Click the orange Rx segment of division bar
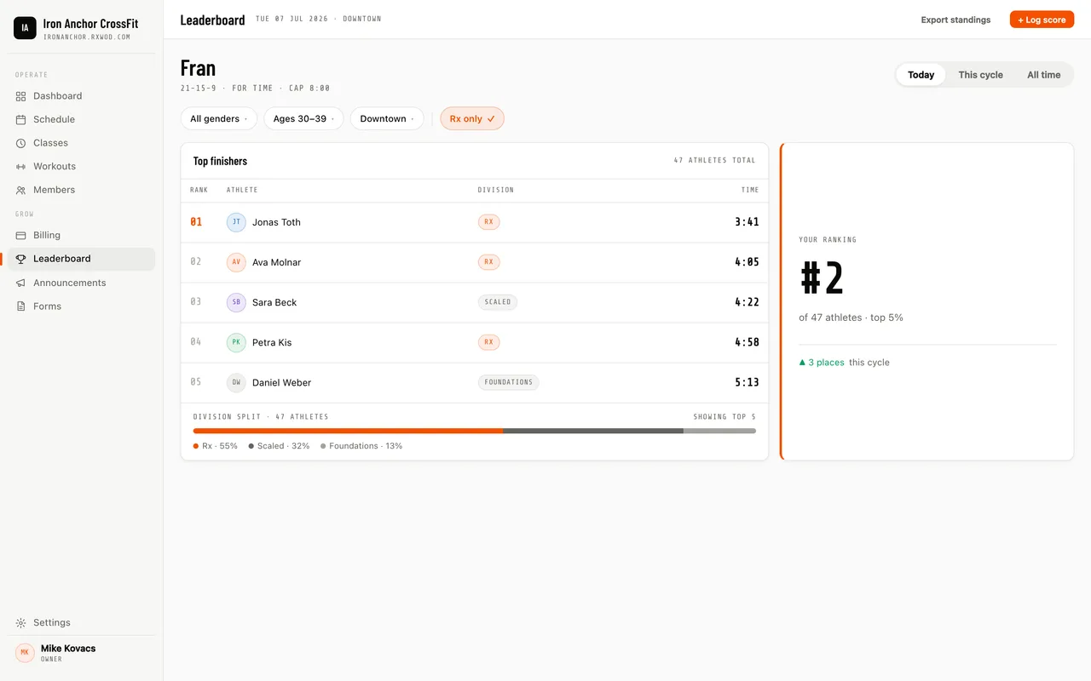This screenshot has width=1091, height=681. 349,431
